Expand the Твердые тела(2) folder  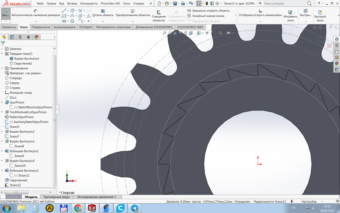(x=2, y=54)
